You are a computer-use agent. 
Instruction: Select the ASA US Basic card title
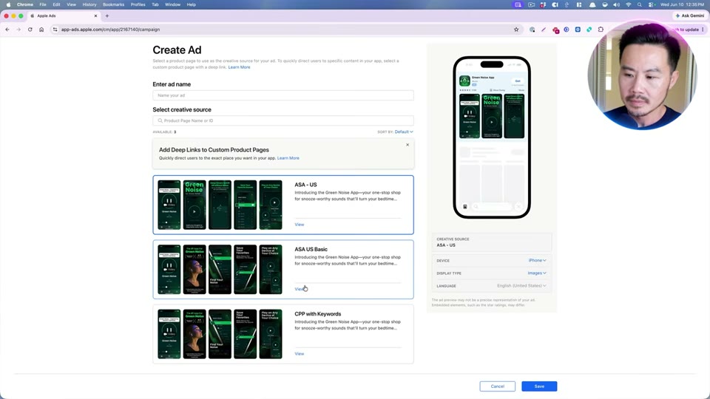click(x=311, y=249)
